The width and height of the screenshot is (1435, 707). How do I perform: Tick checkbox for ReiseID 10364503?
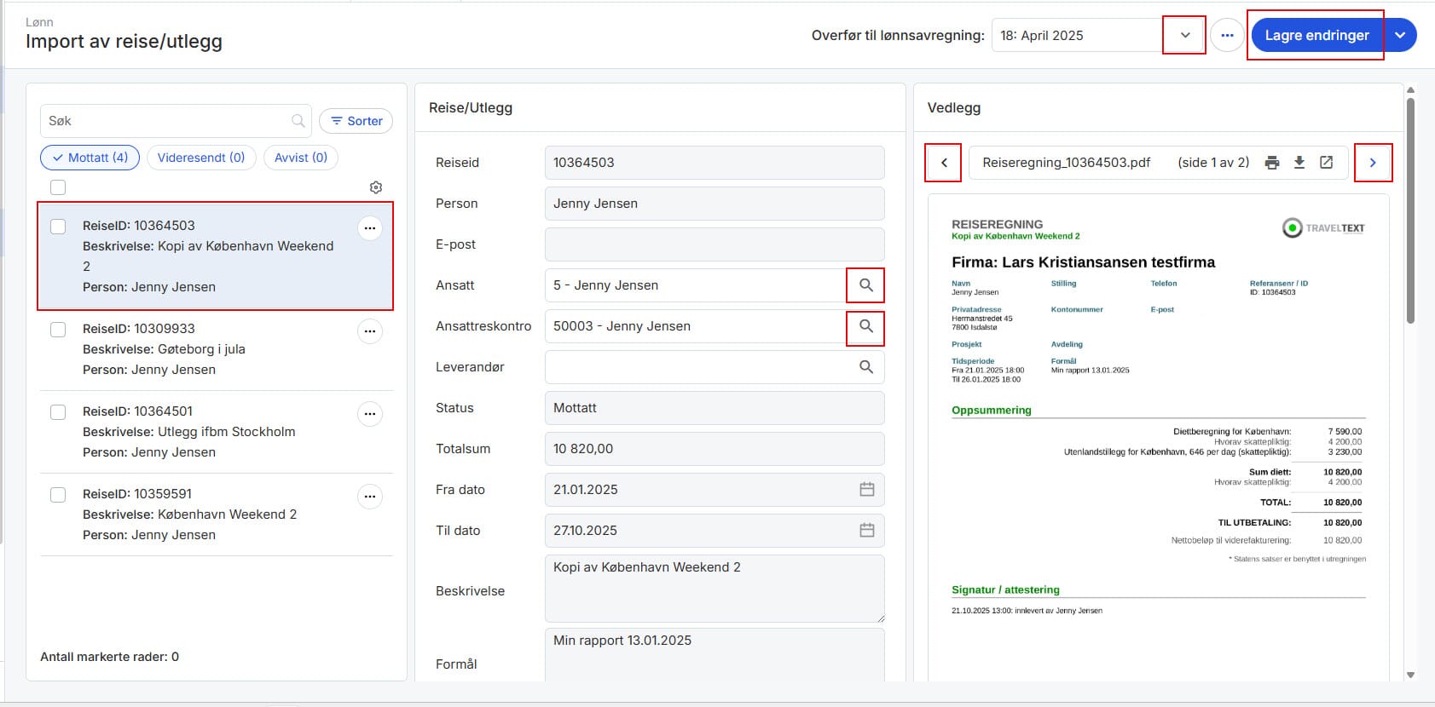coord(58,227)
